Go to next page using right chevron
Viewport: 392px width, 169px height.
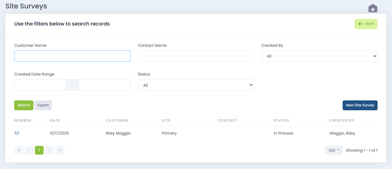[49, 150]
